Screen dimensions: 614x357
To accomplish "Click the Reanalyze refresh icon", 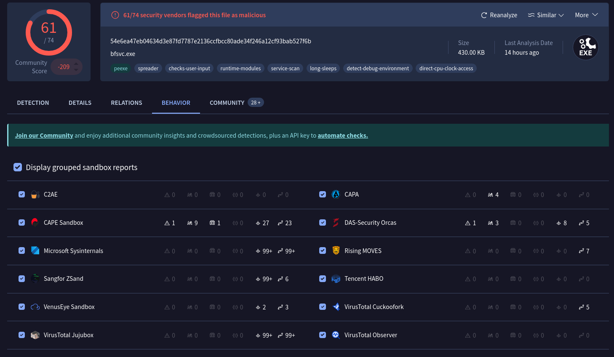I will (x=484, y=15).
